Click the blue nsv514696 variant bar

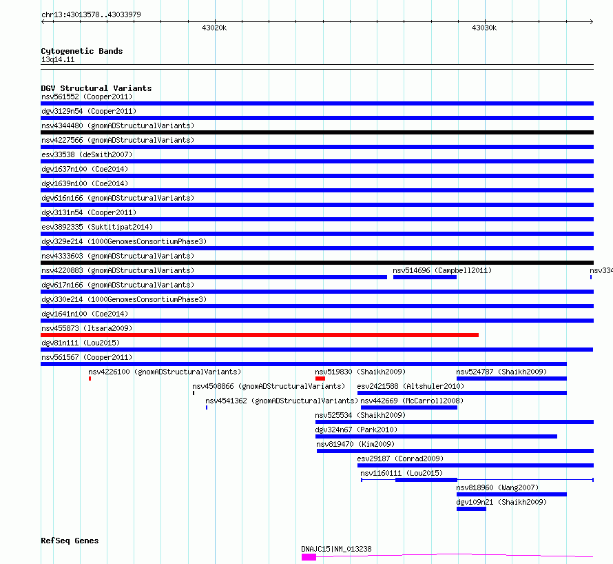pos(425,277)
